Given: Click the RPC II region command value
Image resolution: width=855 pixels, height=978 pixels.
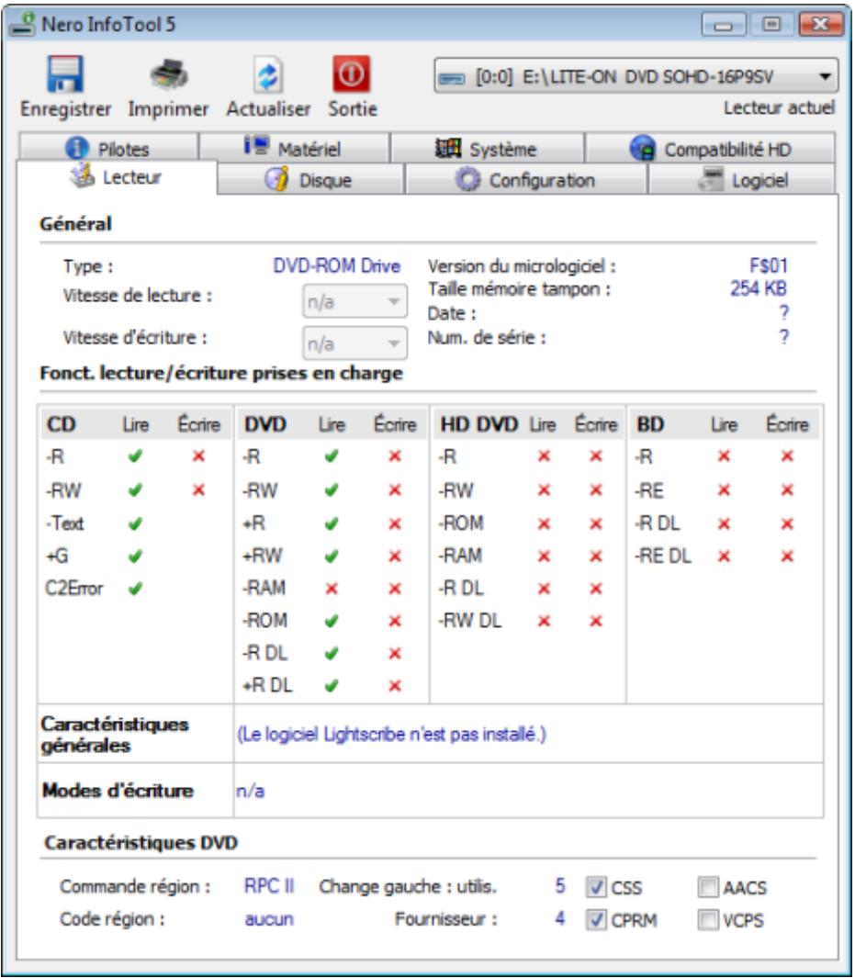Looking at the screenshot, I should tap(269, 886).
